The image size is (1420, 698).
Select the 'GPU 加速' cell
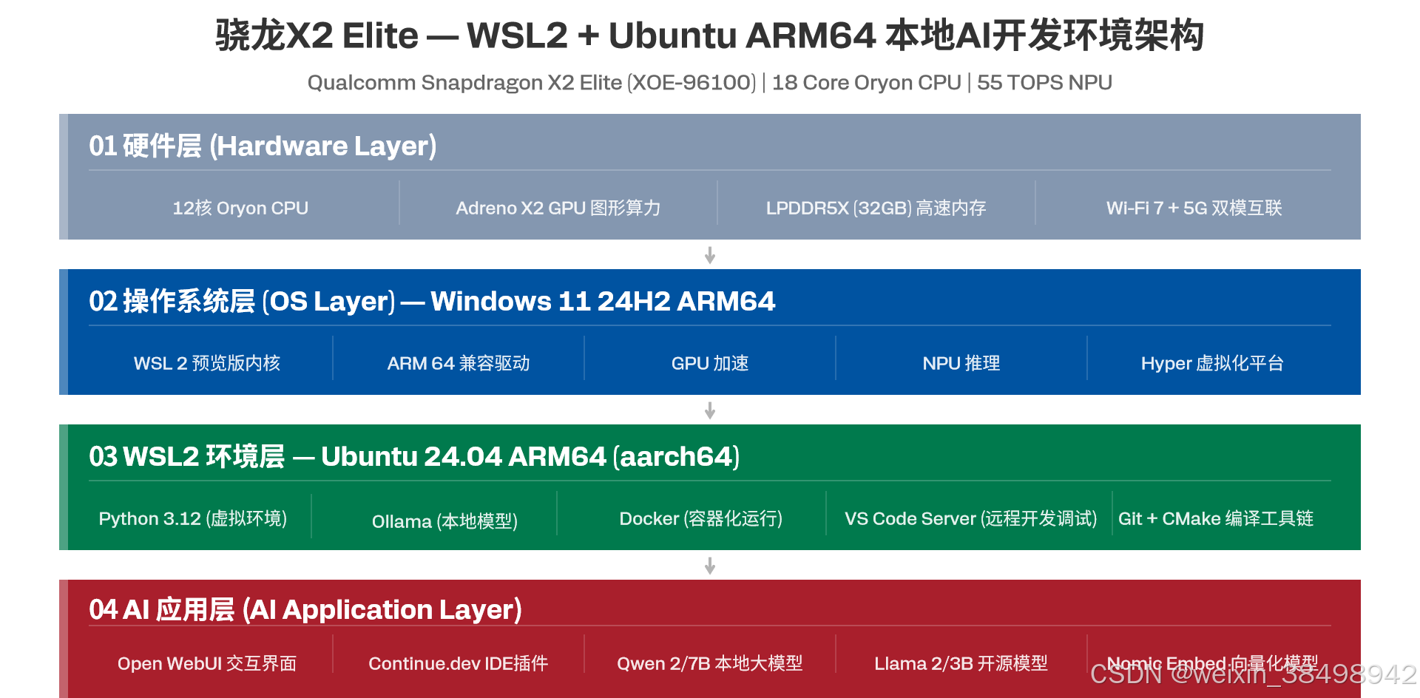(710, 363)
